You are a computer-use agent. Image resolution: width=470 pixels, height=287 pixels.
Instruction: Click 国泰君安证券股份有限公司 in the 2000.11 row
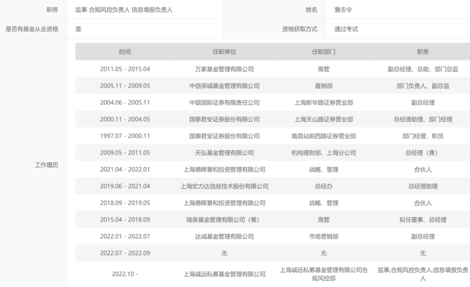click(x=224, y=119)
